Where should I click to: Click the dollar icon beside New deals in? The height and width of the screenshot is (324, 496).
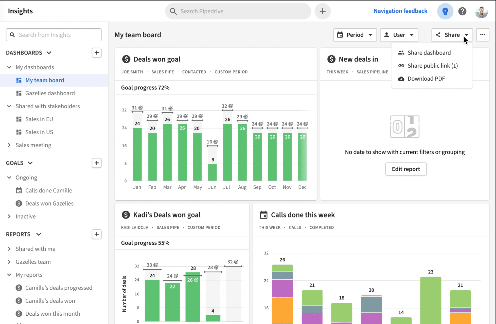(x=331, y=59)
